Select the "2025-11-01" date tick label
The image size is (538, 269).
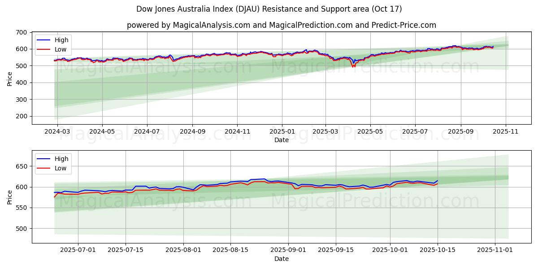tap(495, 250)
